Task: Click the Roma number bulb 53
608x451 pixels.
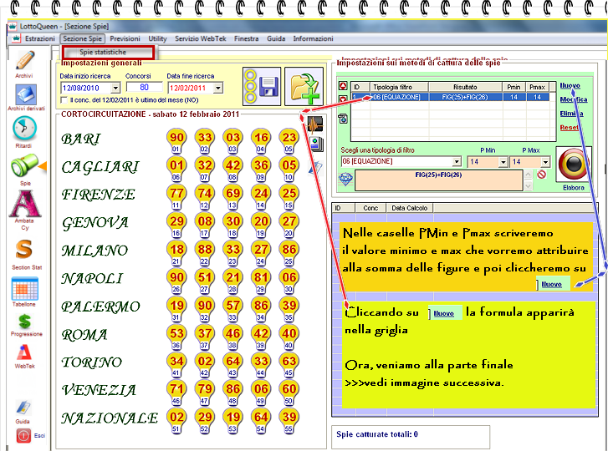Action: click(176, 337)
